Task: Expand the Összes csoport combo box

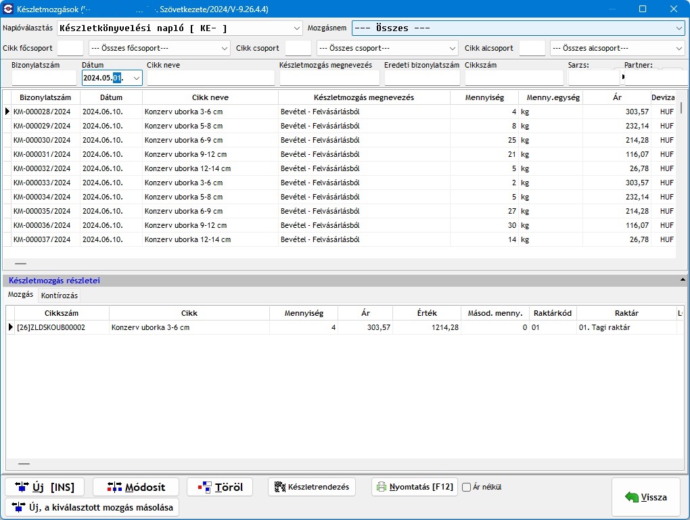Action: click(x=453, y=49)
